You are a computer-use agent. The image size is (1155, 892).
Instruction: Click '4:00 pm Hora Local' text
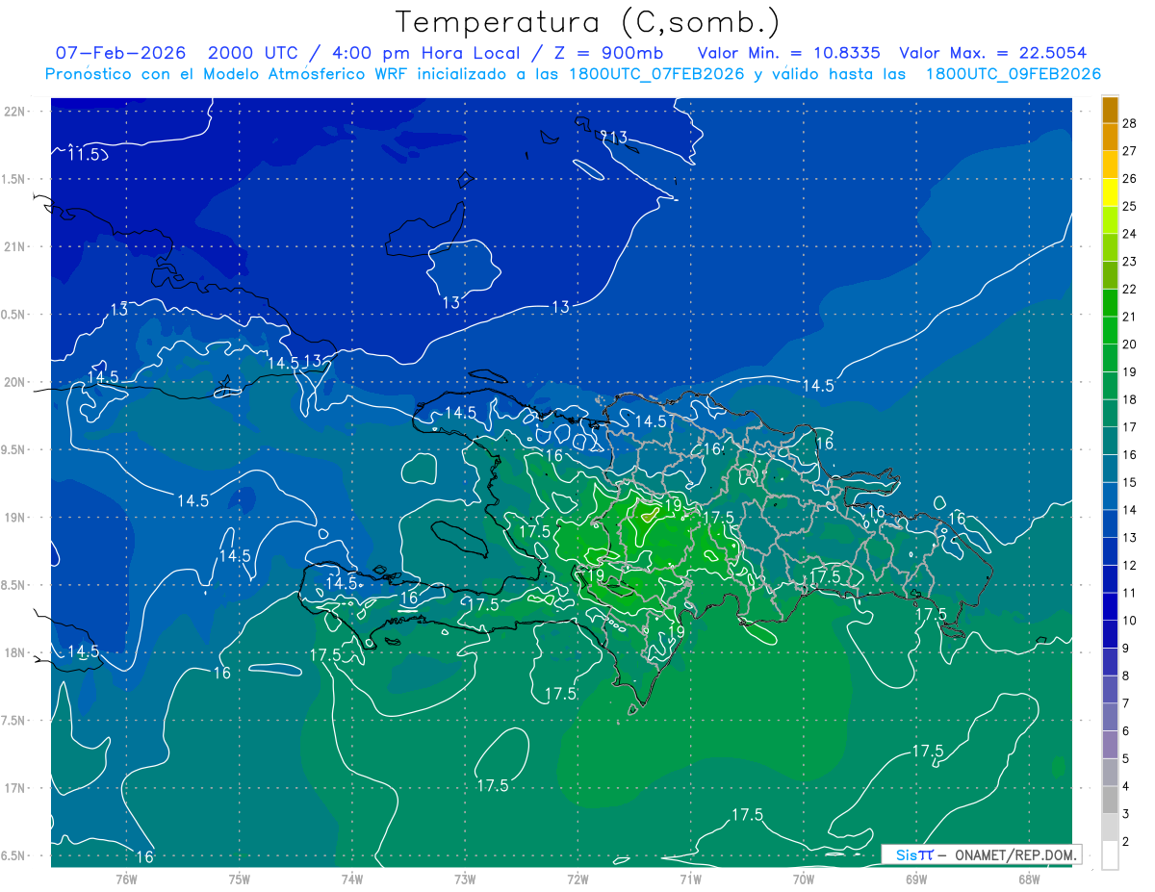click(425, 53)
